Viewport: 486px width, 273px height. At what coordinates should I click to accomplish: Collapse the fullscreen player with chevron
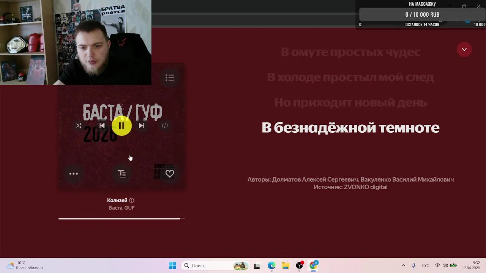tap(464, 49)
